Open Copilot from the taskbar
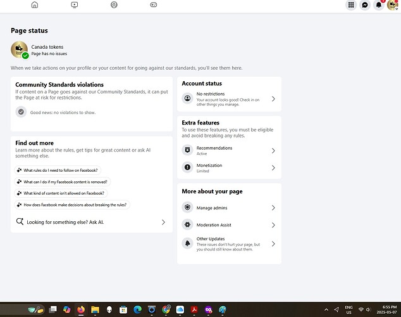The height and width of the screenshot is (317, 401). (67, 309)
